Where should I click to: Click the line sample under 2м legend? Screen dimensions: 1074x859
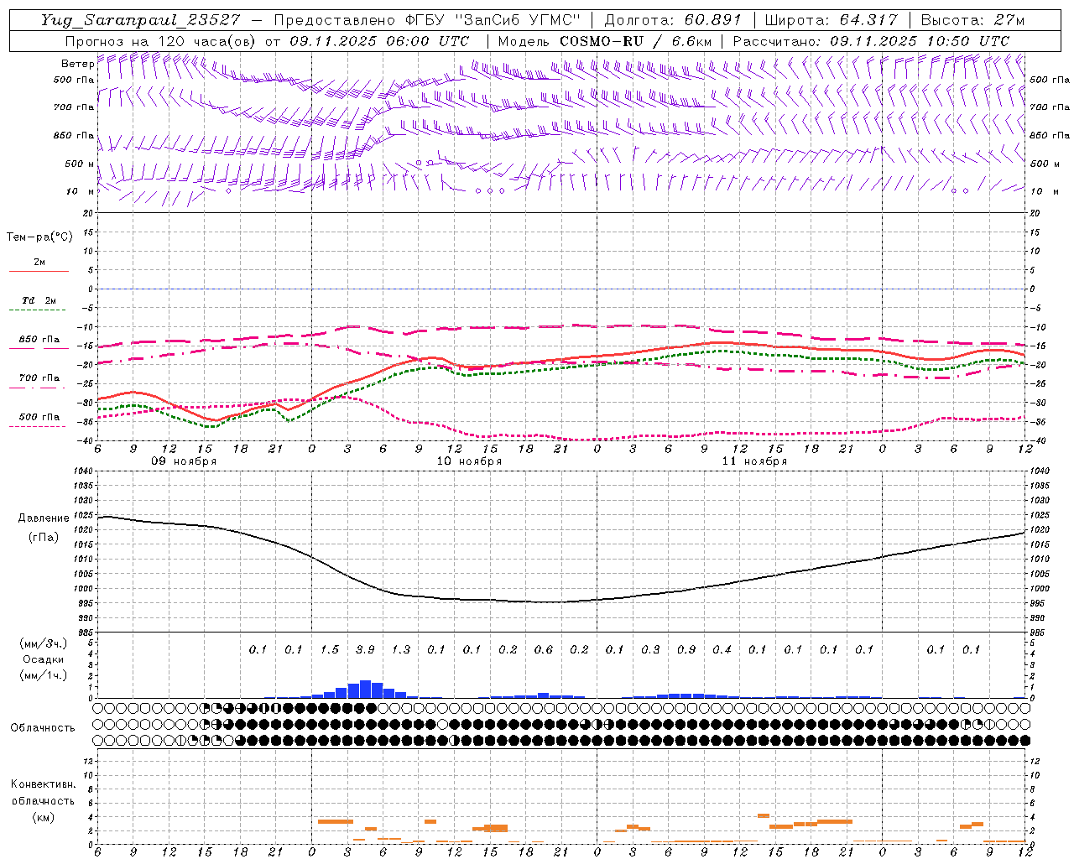coord(39,271)
